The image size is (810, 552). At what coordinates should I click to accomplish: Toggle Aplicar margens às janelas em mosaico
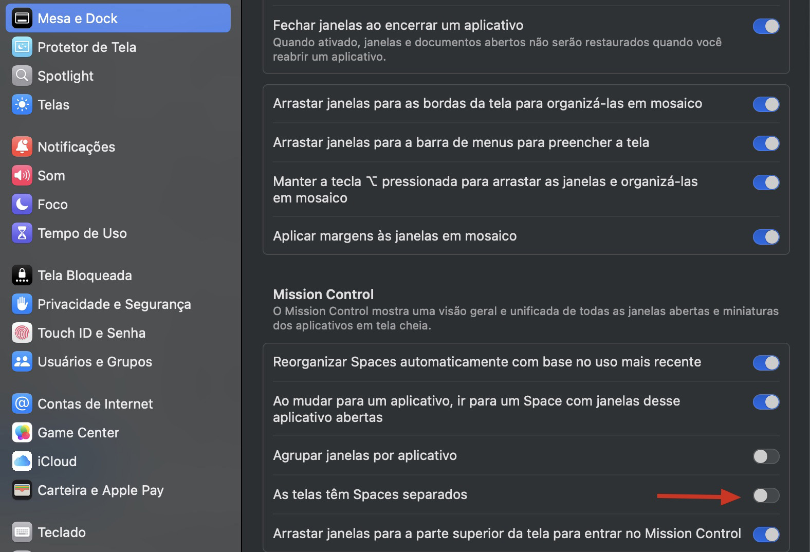pyautogui.click(x=765, y=236)
